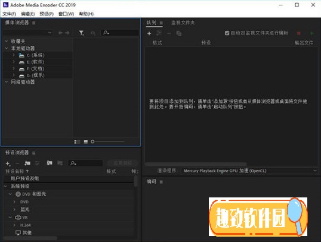Viewport: 321px width, 242px height.
Task: Switch Media Browser to list view
Action: click(x=77, y=142)
